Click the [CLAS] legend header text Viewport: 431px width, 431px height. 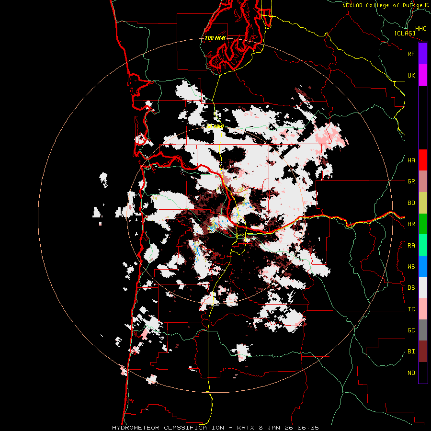click(x=405, y=33)
